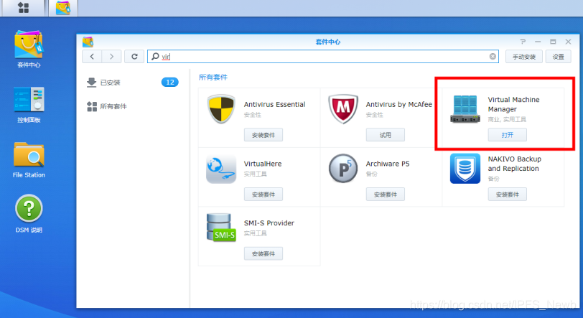Click the McAfee antivirus icon
This screenshot has height=318, width=583.
(x=342, y=108)
